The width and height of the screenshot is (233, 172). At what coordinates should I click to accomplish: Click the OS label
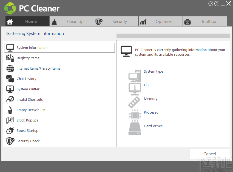(x=146, y=85)
